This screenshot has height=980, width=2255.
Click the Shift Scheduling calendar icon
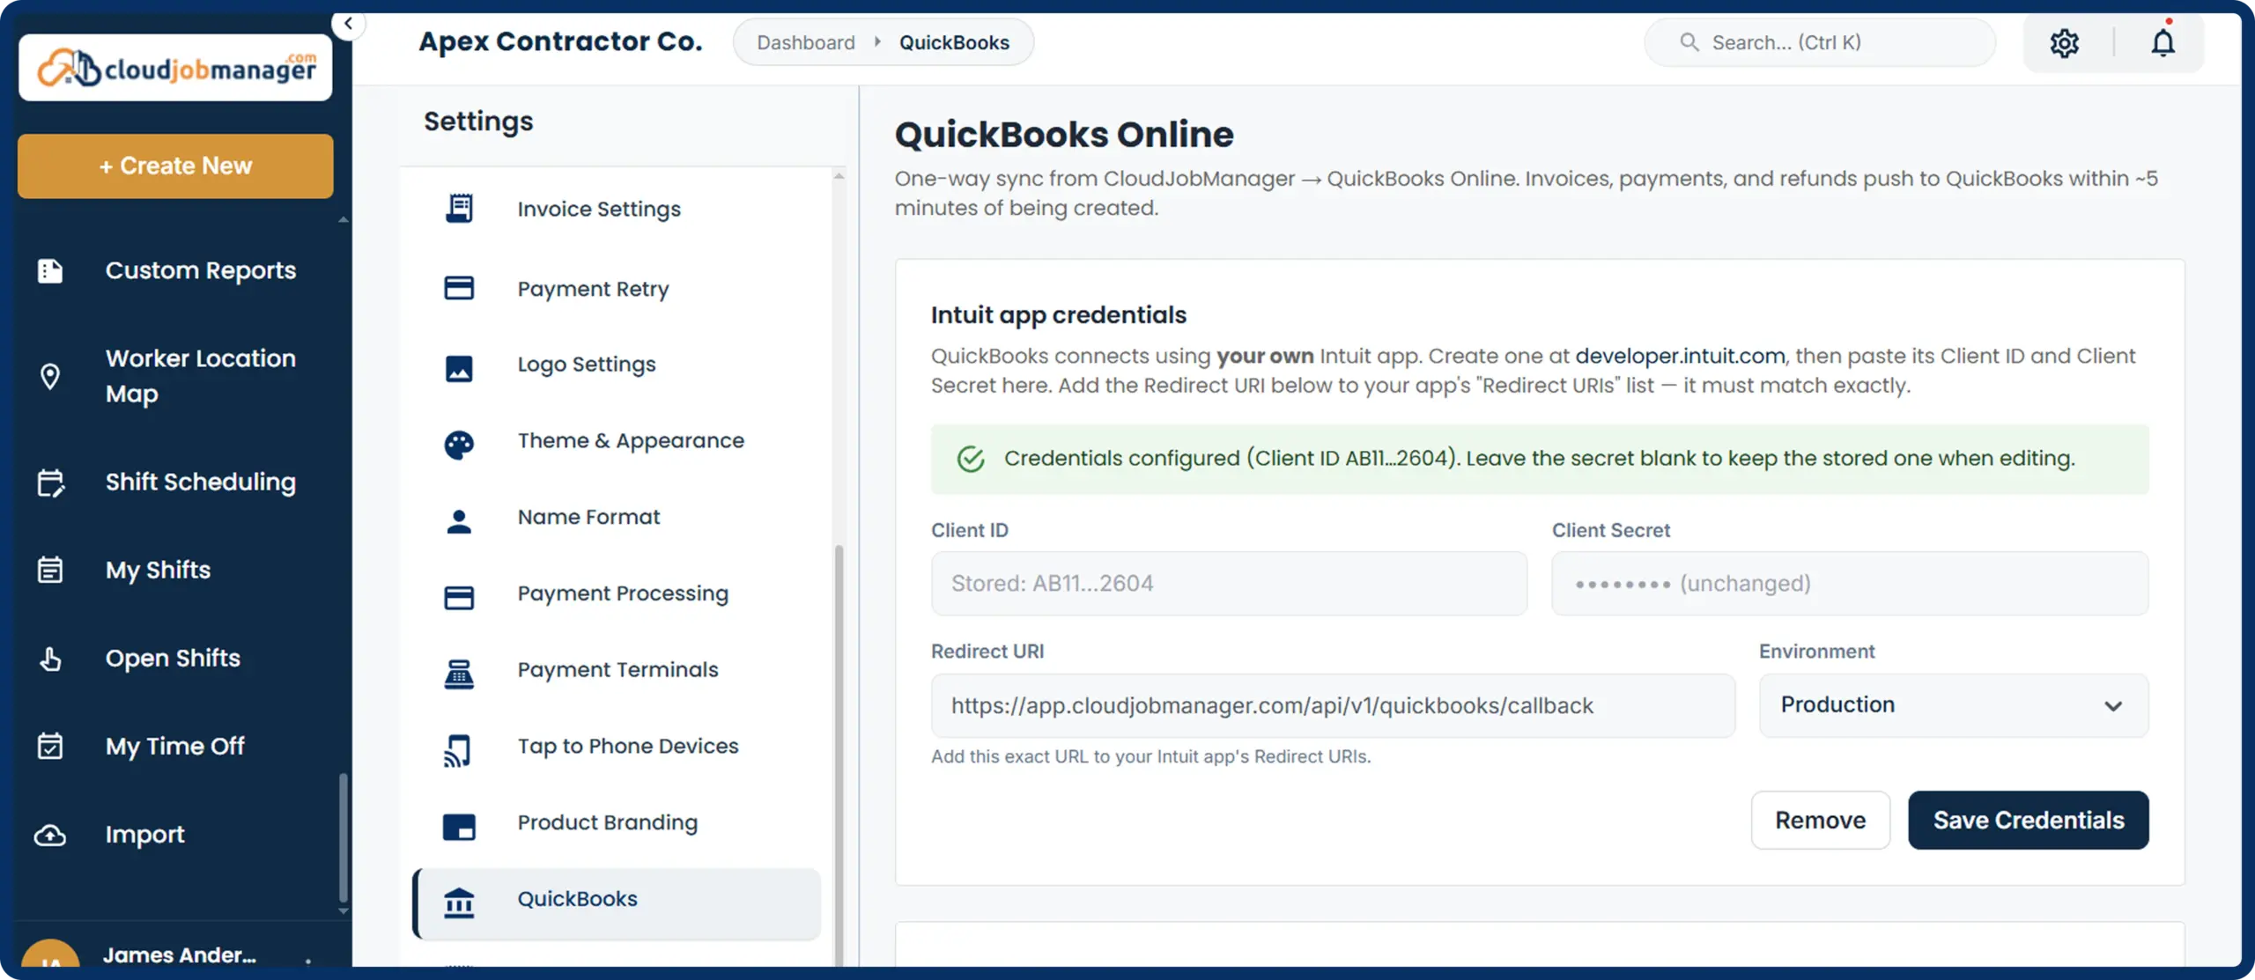coord(50,483)
